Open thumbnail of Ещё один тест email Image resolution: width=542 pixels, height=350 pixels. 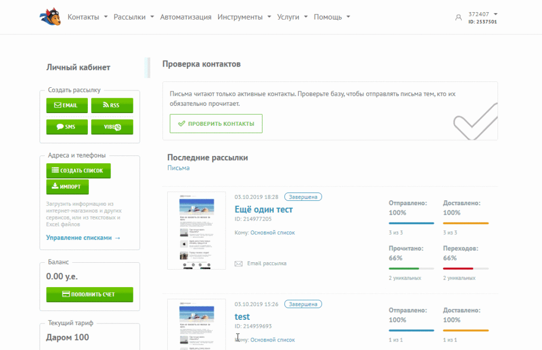pos(196,231)
